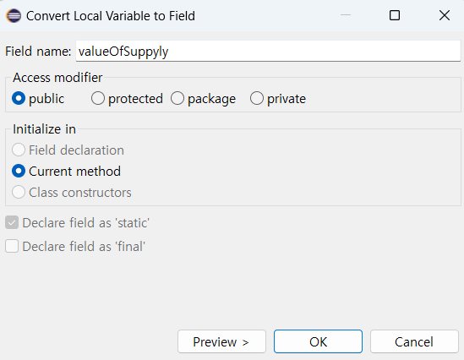Click the 'Initialize in' group heading

pyautogui.click(x=45, y=129)
